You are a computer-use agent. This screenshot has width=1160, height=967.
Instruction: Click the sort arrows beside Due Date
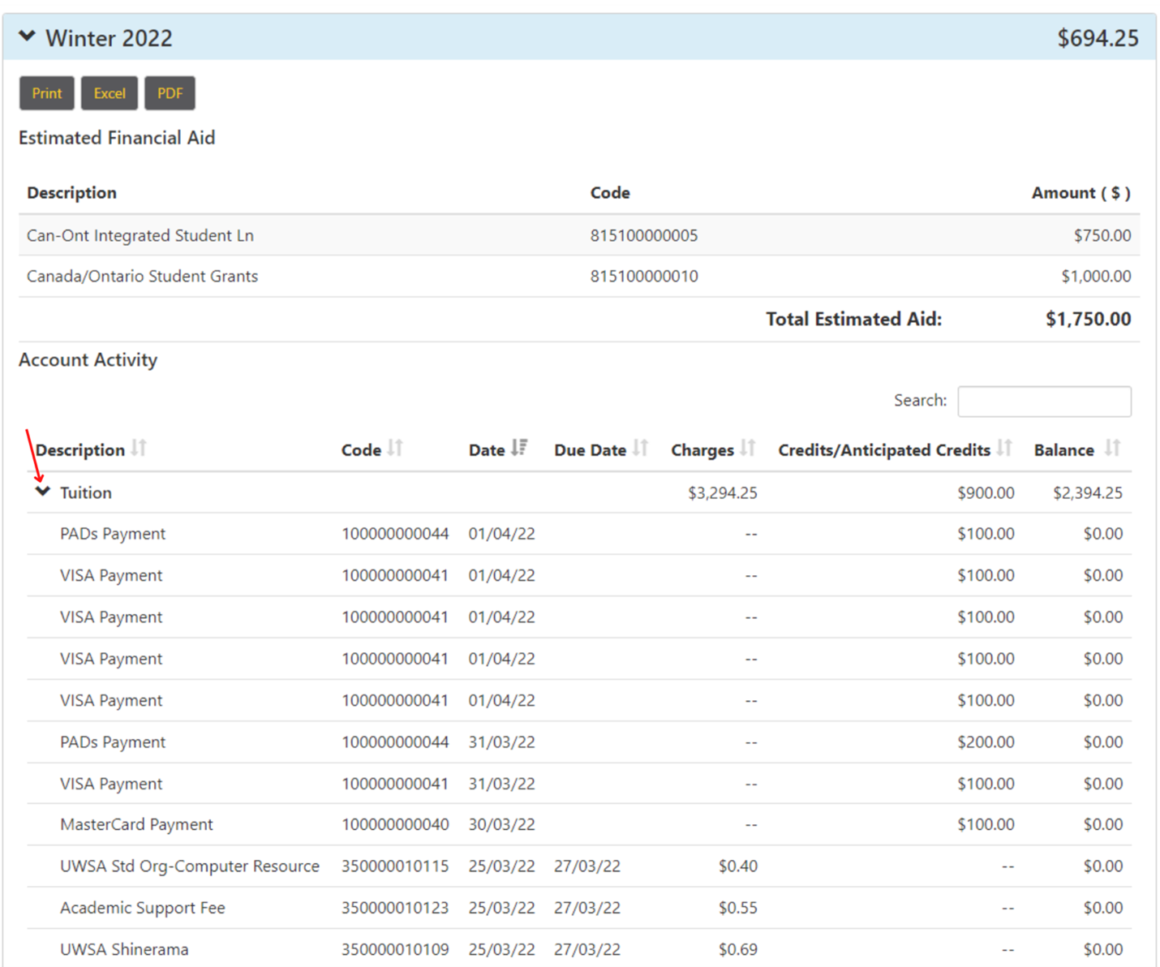[x=641, y=447]
